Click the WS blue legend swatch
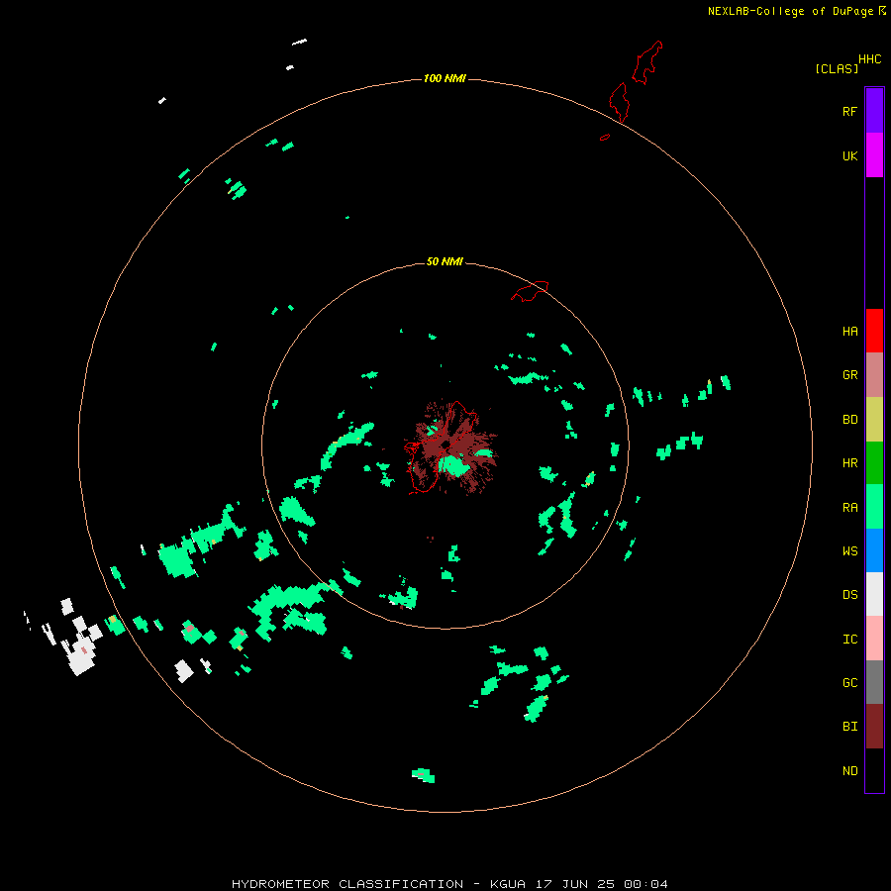The height and width of the screenshot is (891, 891). tap(874, 550)
